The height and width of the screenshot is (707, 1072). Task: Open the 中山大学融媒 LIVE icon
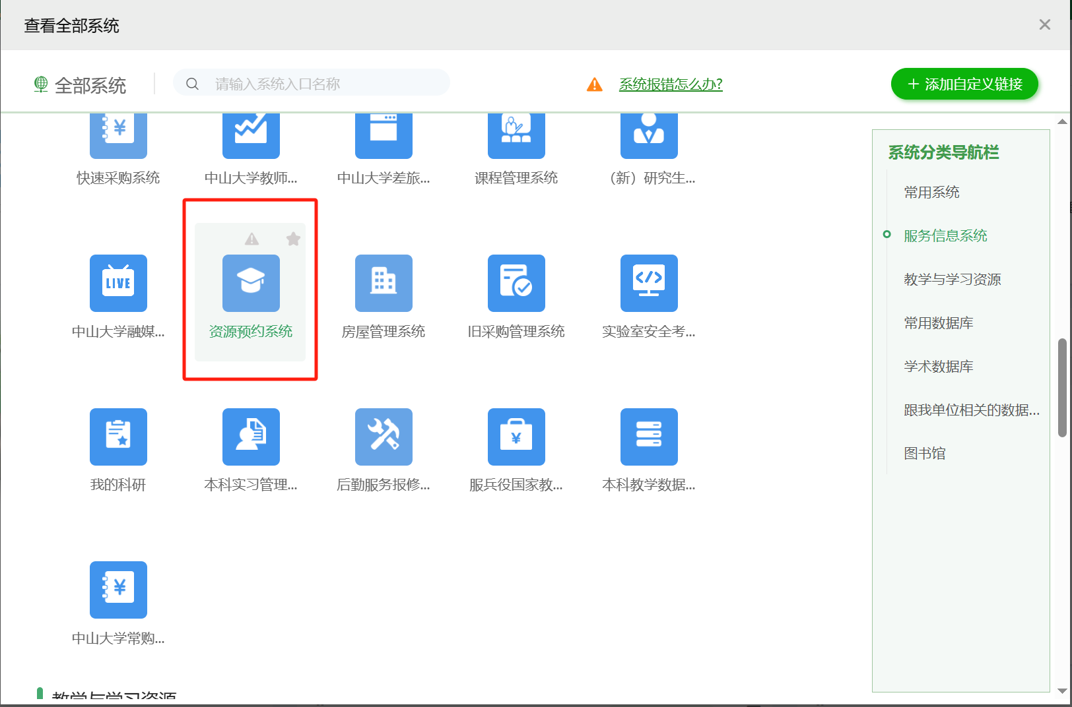pyautogui.click(x=118, y=283)
